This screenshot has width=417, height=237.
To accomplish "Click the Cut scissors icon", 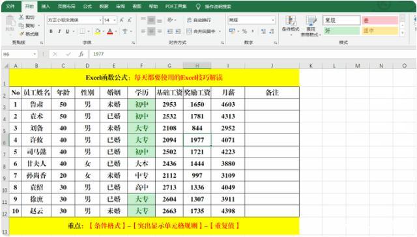I will tap(22, 17).
